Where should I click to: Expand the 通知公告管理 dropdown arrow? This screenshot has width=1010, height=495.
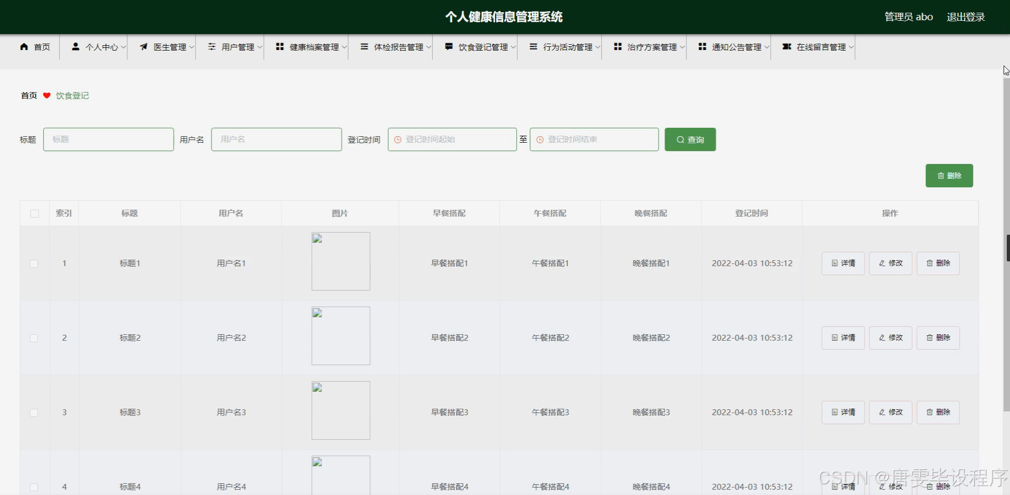click(x=766, y=47)
